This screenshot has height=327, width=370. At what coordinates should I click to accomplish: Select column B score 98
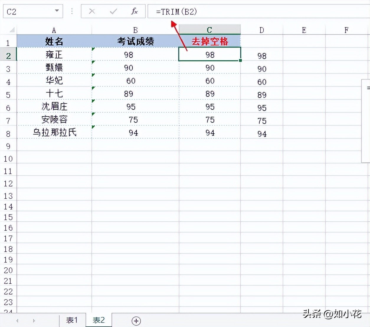(x=135, y=55)
